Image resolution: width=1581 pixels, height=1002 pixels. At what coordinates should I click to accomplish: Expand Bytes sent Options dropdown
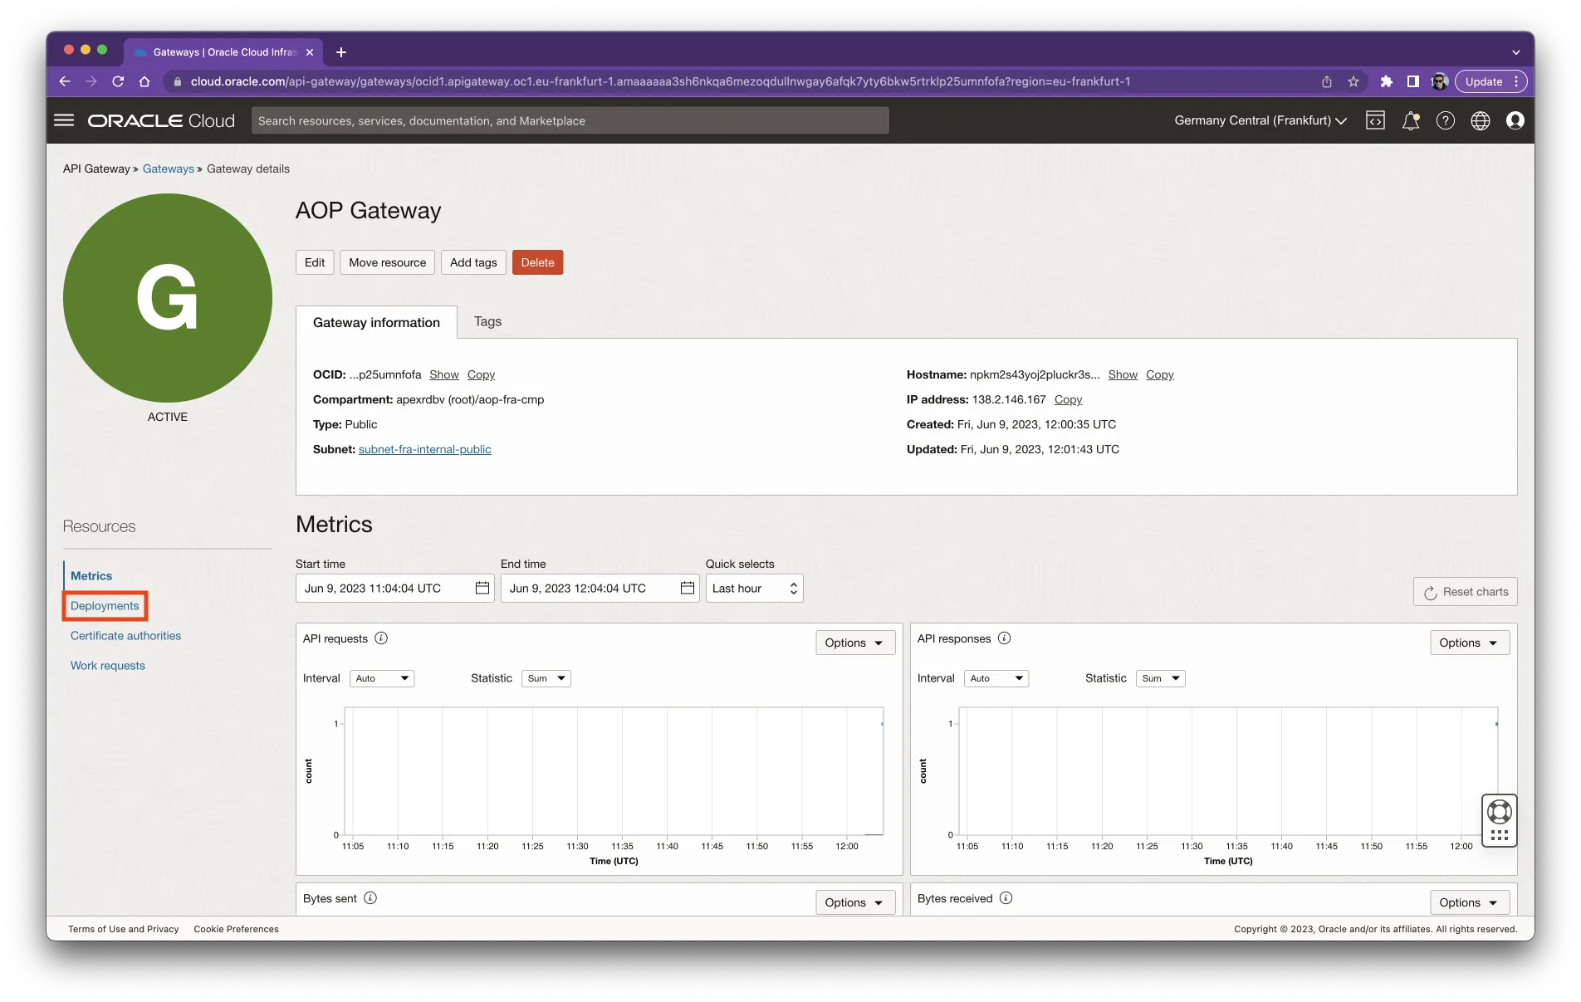pos(854,902)
